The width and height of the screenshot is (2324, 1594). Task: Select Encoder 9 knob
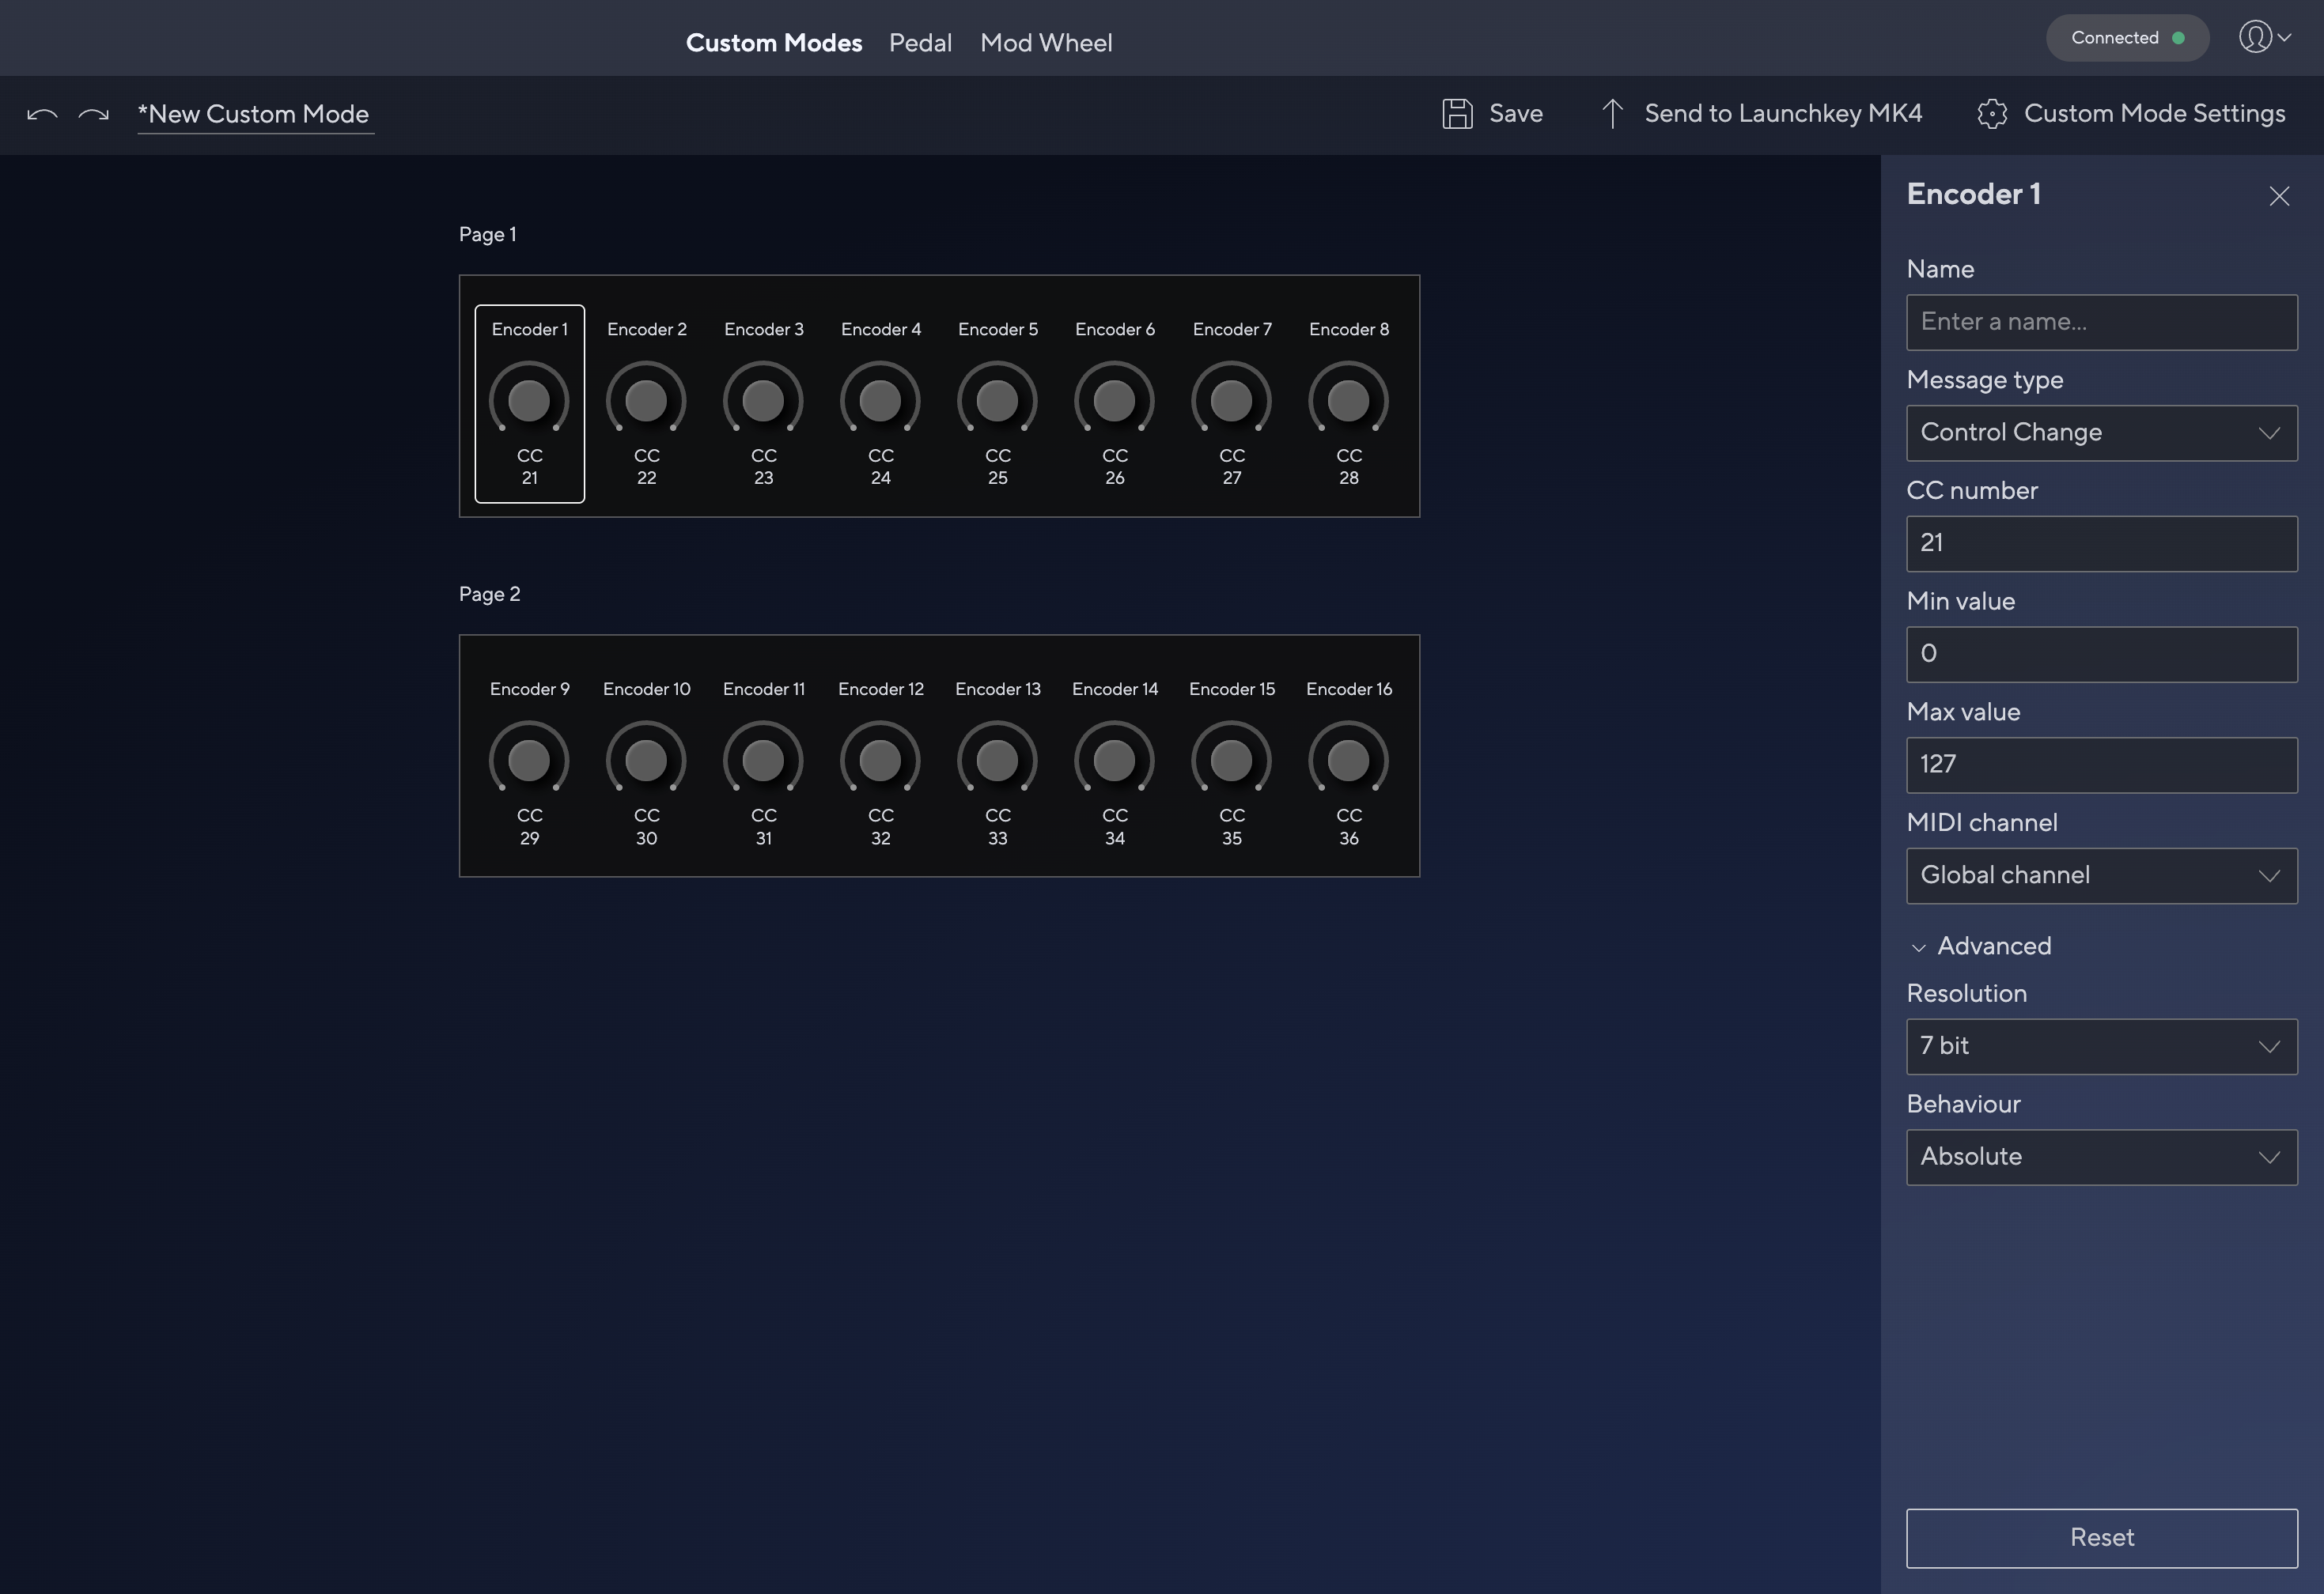529,760
